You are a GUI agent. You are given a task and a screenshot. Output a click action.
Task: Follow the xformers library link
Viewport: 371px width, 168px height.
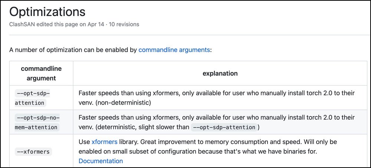pos(104,142)
